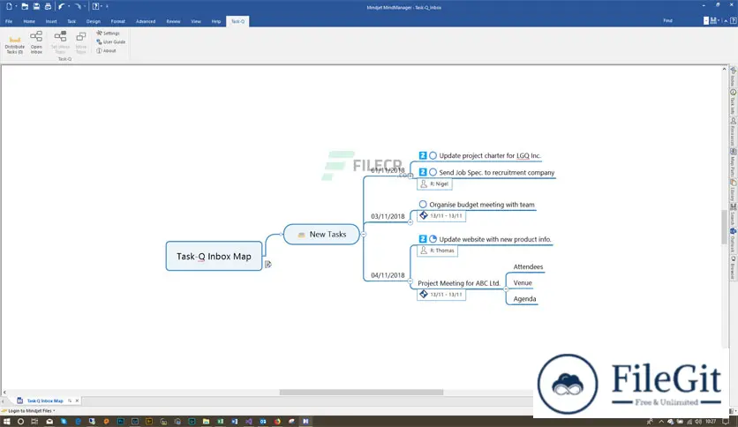Toggle progress marker on Update website task
738x427 pixels.
click(433, 239)
